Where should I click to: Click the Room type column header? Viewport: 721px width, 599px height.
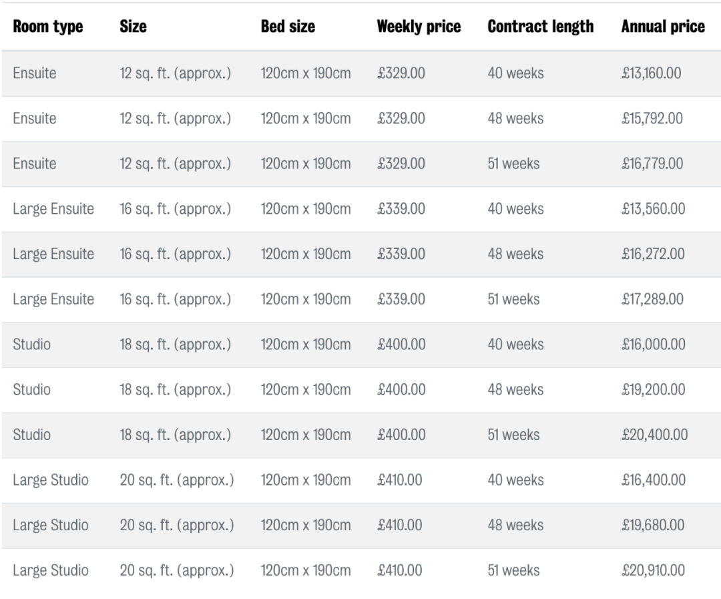[x=48, y=27]
